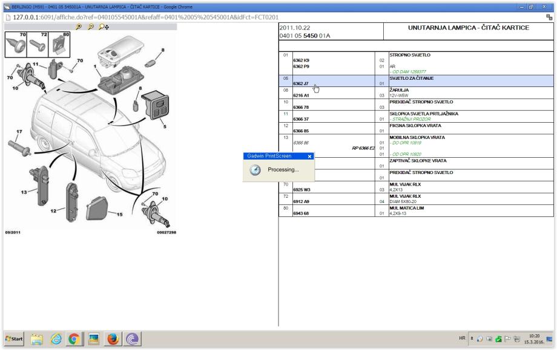Click the zoom in magnifier icon
The height and width of the screenshot is (350, 557).
click(79, 28)
